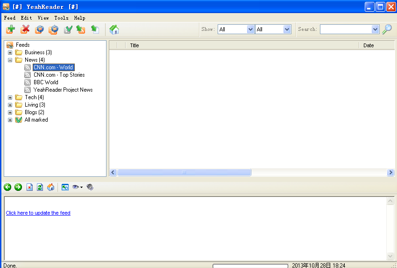397x268 pixels.
Task: Toggle the speaker sound icon
Action: [x=90, y=188]
